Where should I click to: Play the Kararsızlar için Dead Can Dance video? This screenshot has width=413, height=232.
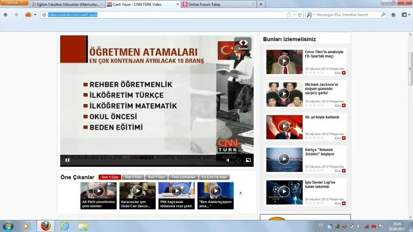138,191
